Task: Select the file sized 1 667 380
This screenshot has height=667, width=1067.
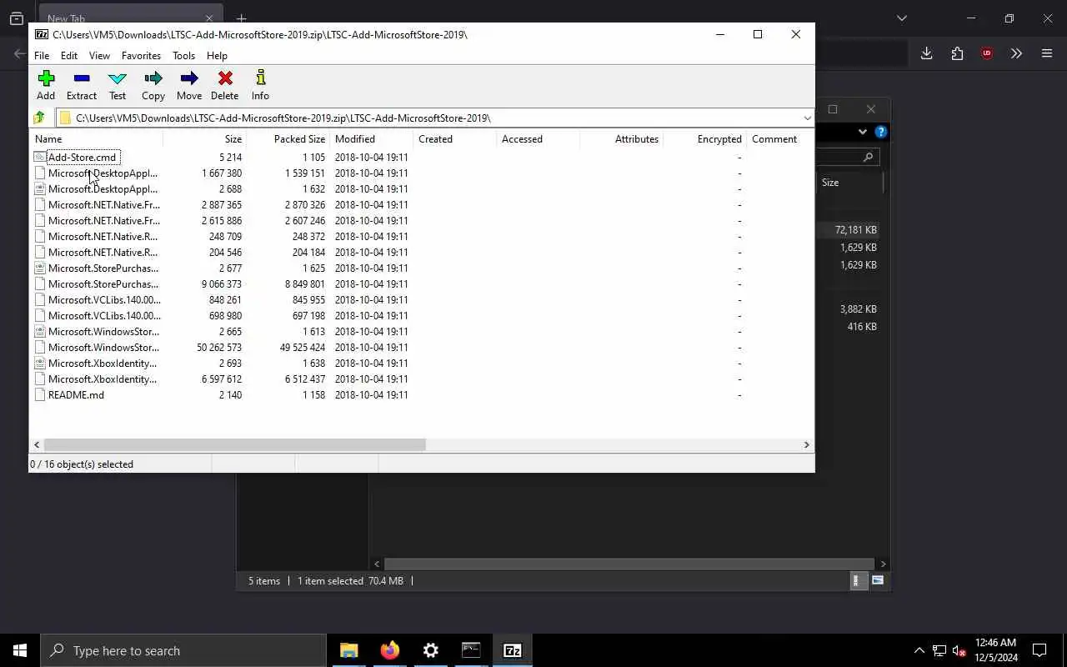Action: (103, 173)
